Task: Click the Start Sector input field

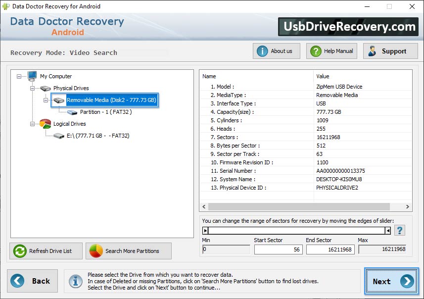Action: [x=278, y=249]
